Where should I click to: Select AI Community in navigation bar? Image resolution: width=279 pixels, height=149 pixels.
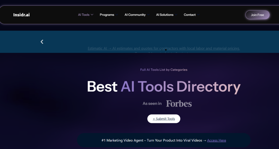click(x=135, y=15)
